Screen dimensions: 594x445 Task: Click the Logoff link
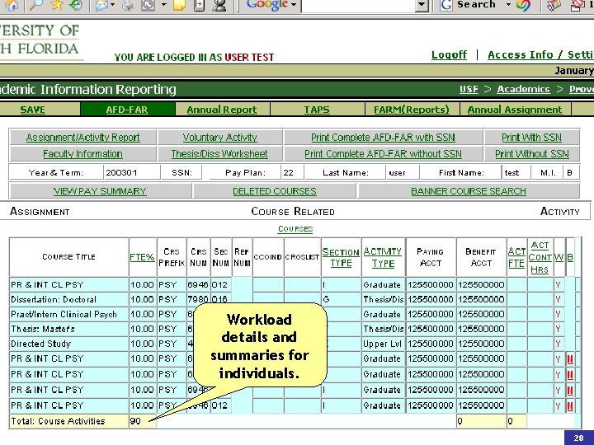(x=449, y=55)
